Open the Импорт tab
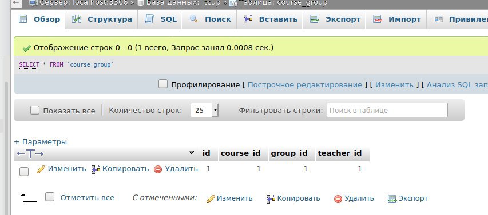 [x=396, y=19]
